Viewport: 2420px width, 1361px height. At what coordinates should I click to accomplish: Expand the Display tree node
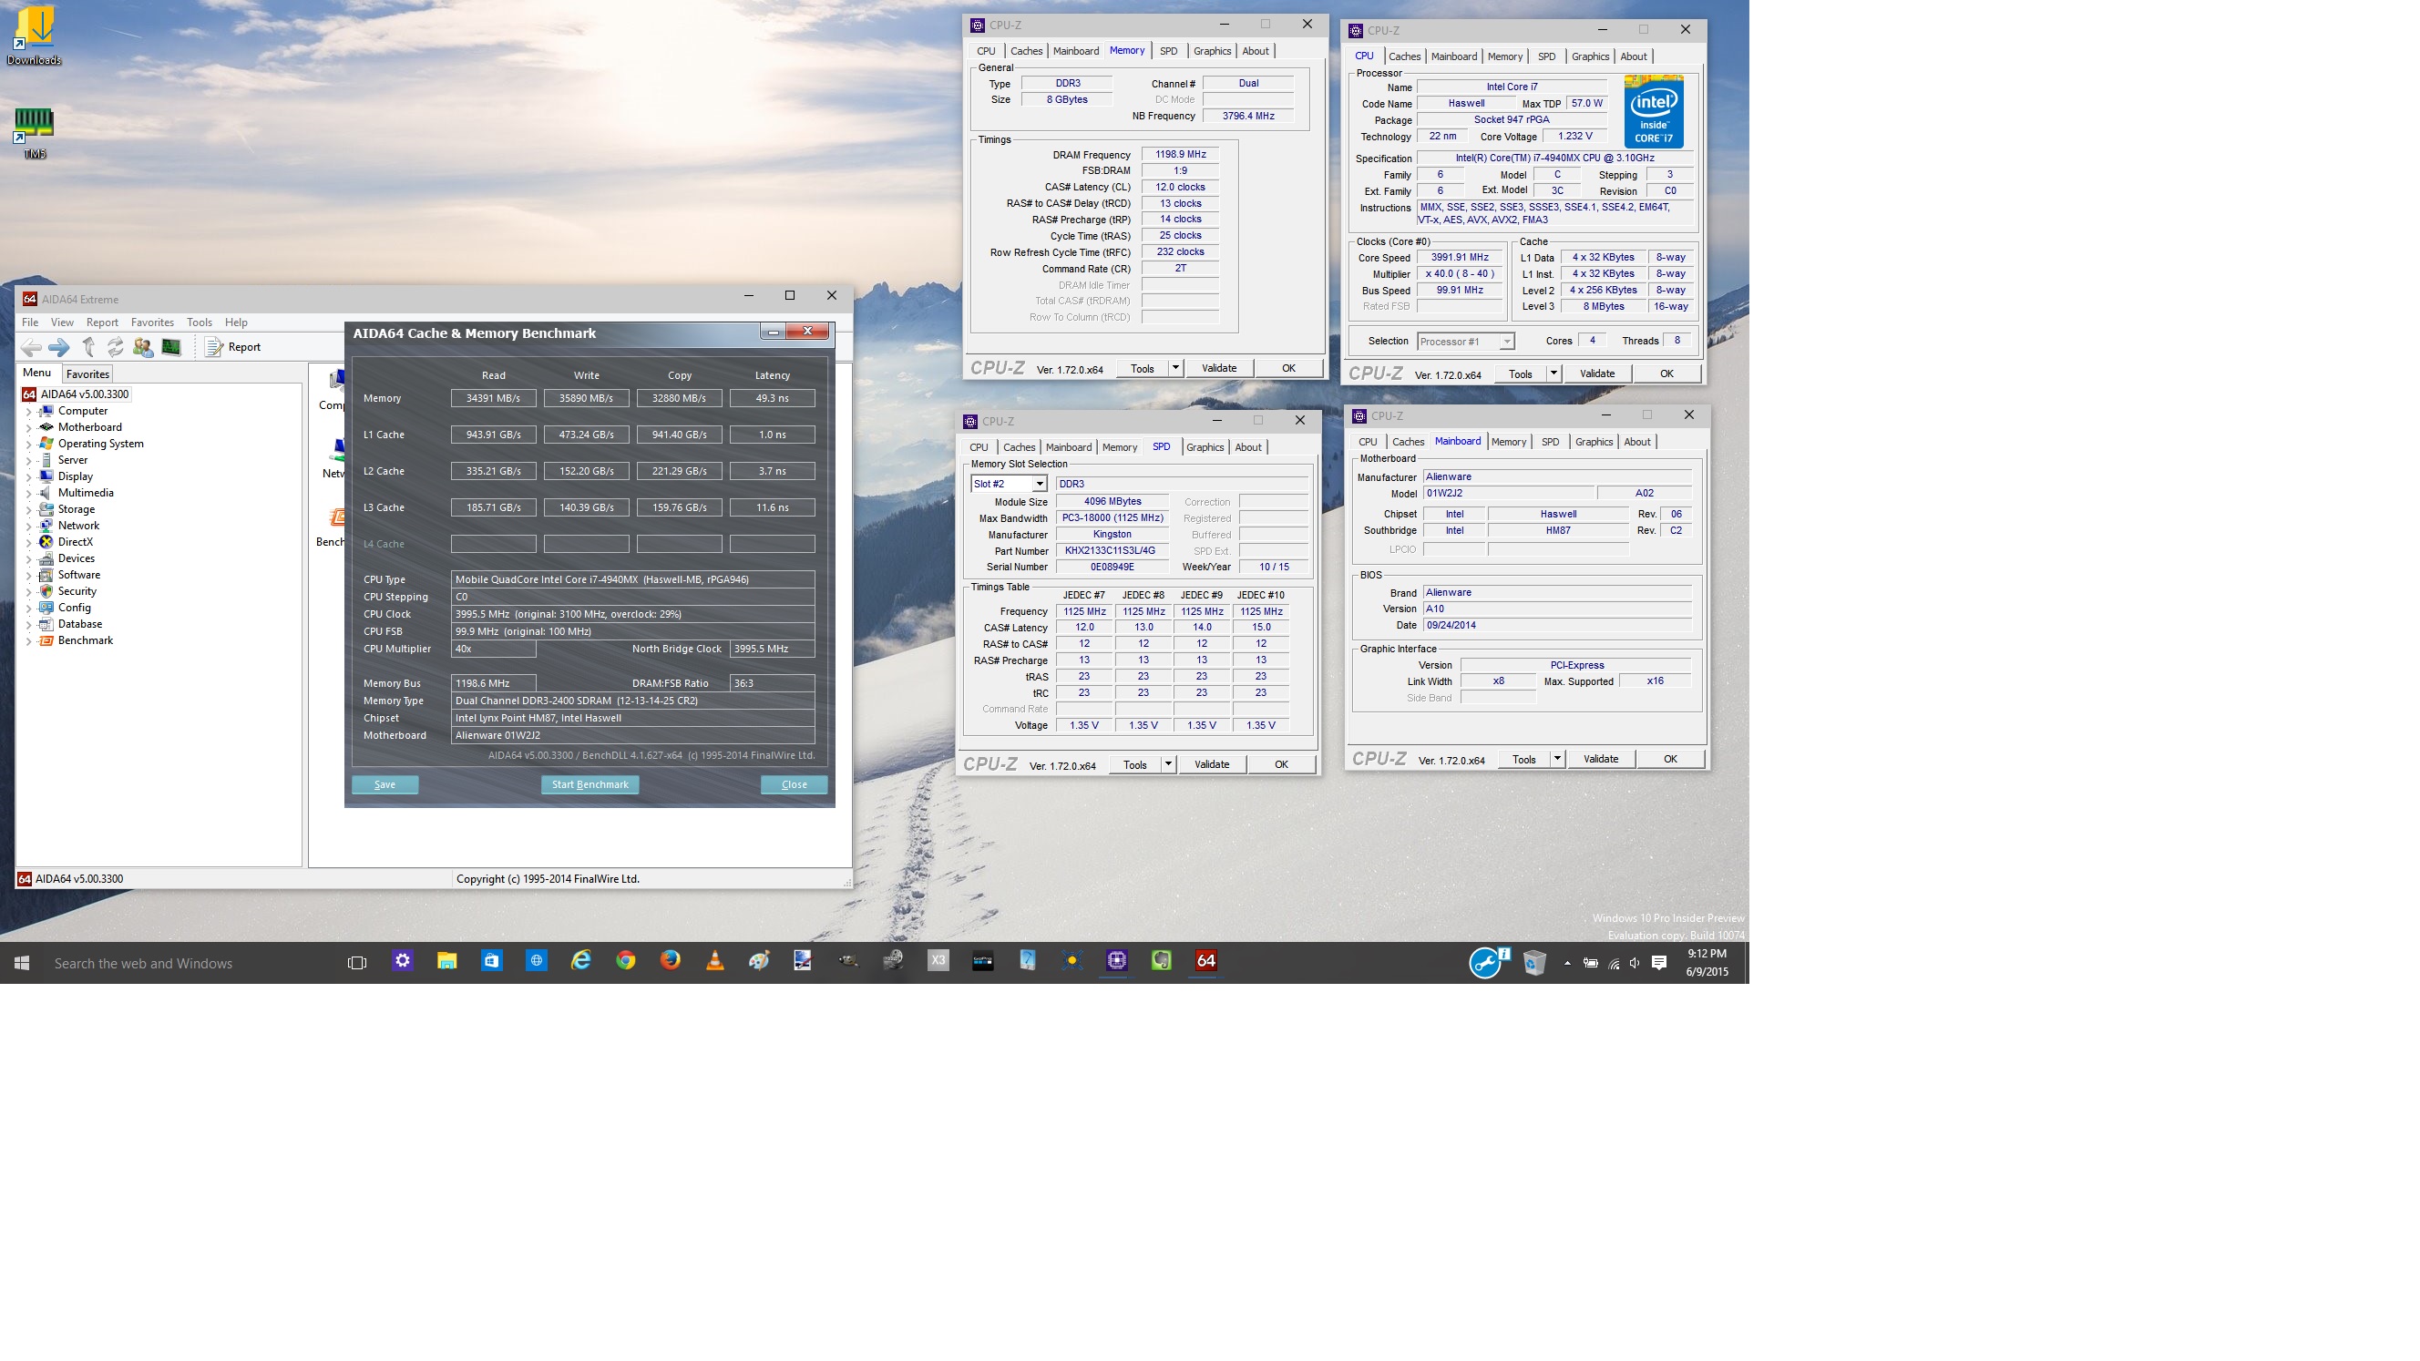point(28,477)
